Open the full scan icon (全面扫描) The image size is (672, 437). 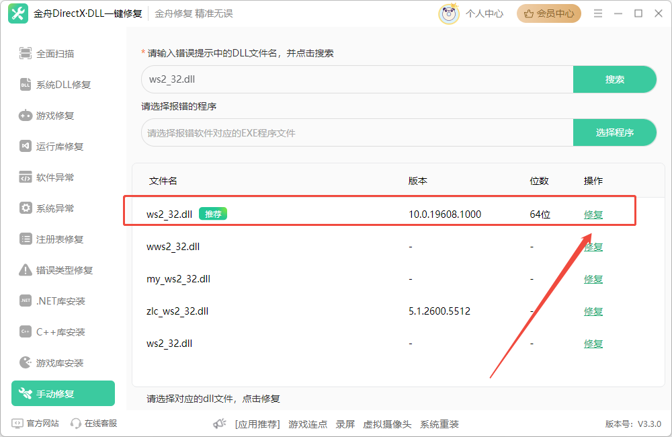pyautogui.click(x=26, y=54)
